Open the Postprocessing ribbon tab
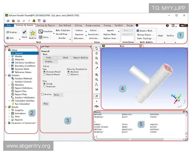 click(93, 25)
